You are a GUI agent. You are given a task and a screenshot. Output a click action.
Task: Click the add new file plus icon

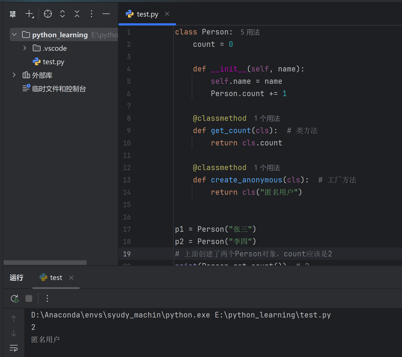point(29,14)
